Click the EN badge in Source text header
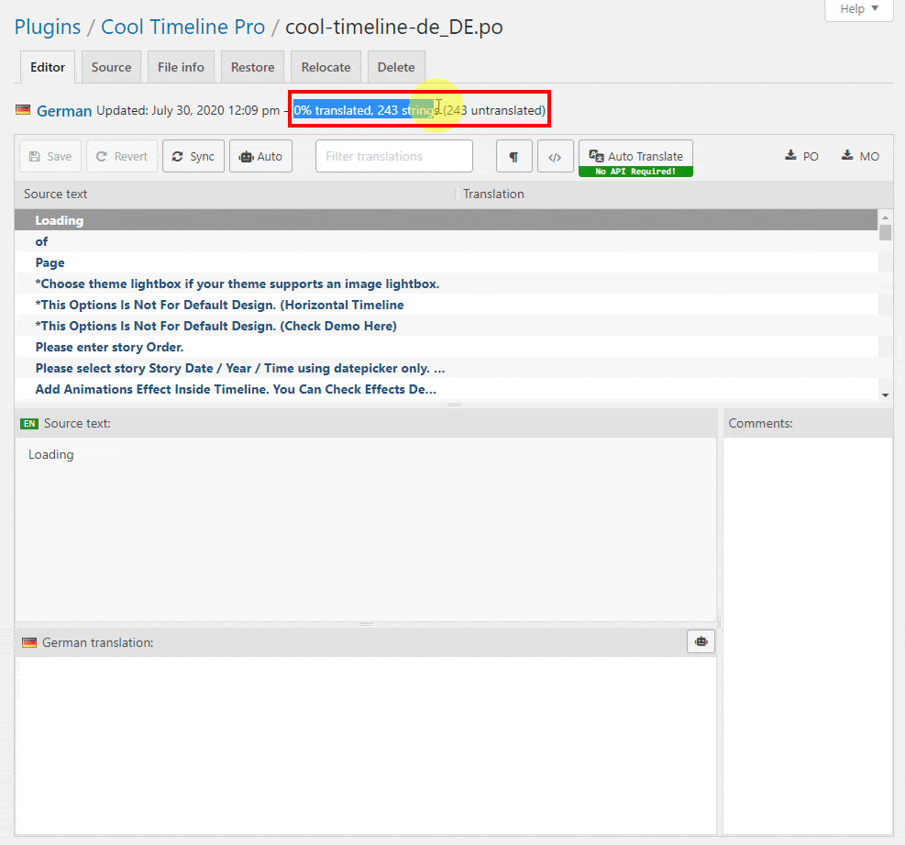This screenshot has height=845, width=905. coord(29,423)
